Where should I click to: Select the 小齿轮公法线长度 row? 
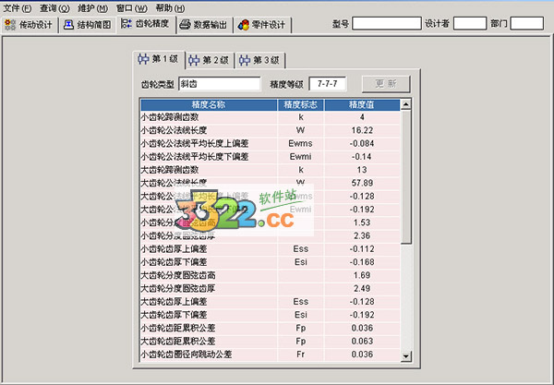pyautogui.click(x=271, y=130)
